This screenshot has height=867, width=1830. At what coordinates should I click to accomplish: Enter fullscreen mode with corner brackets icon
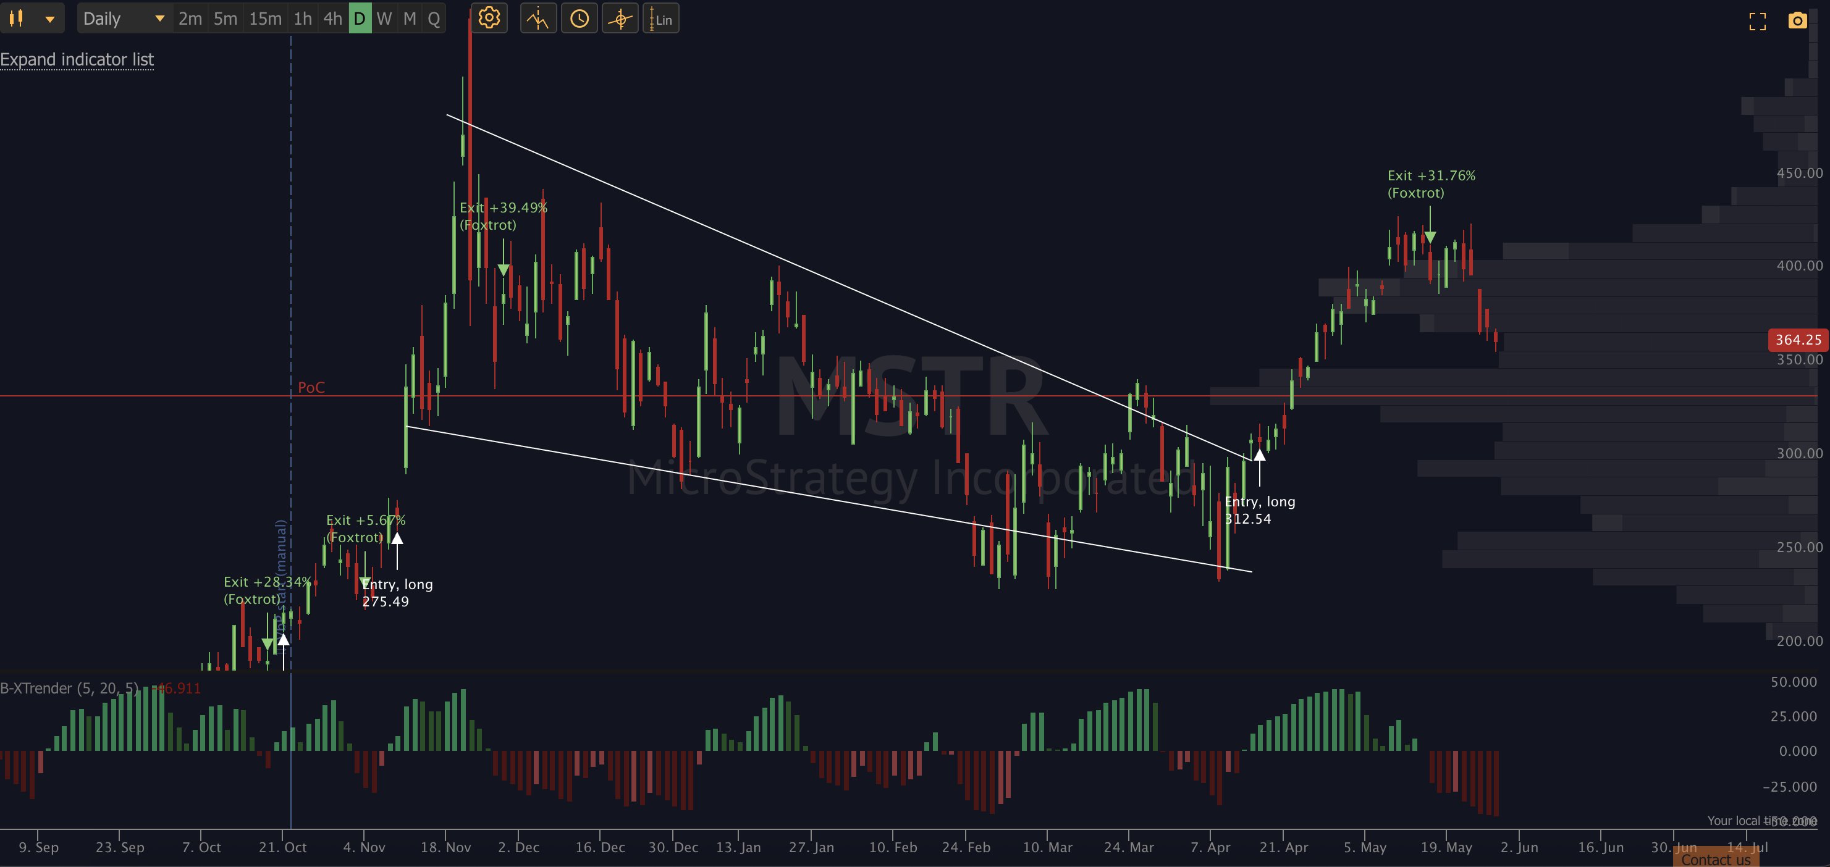coord(1757,21)
